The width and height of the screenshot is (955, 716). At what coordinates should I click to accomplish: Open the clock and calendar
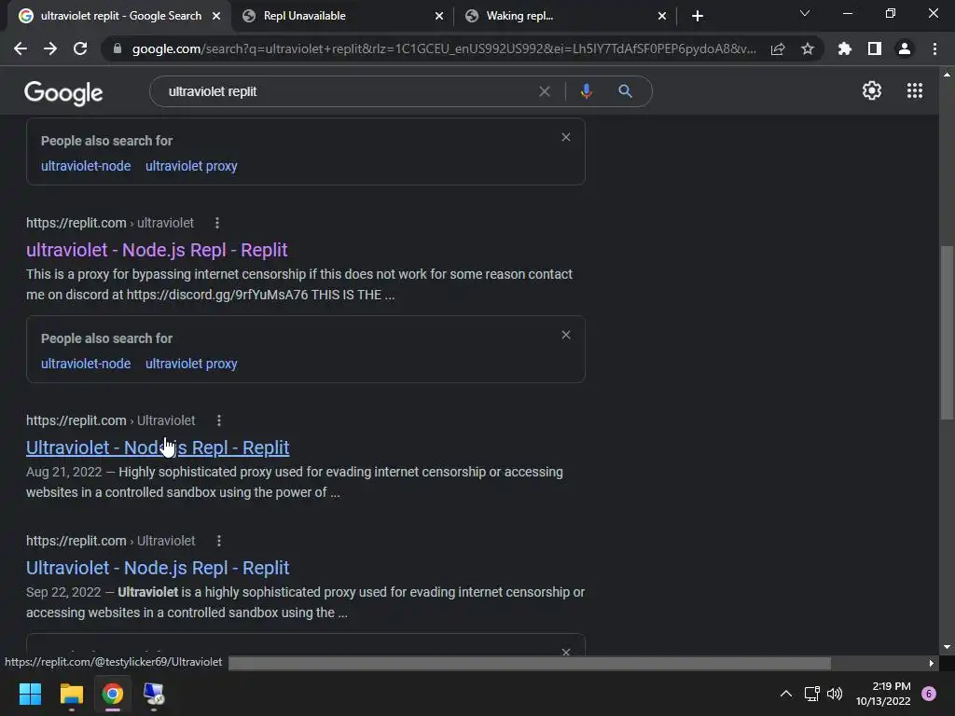click(883, 694)
